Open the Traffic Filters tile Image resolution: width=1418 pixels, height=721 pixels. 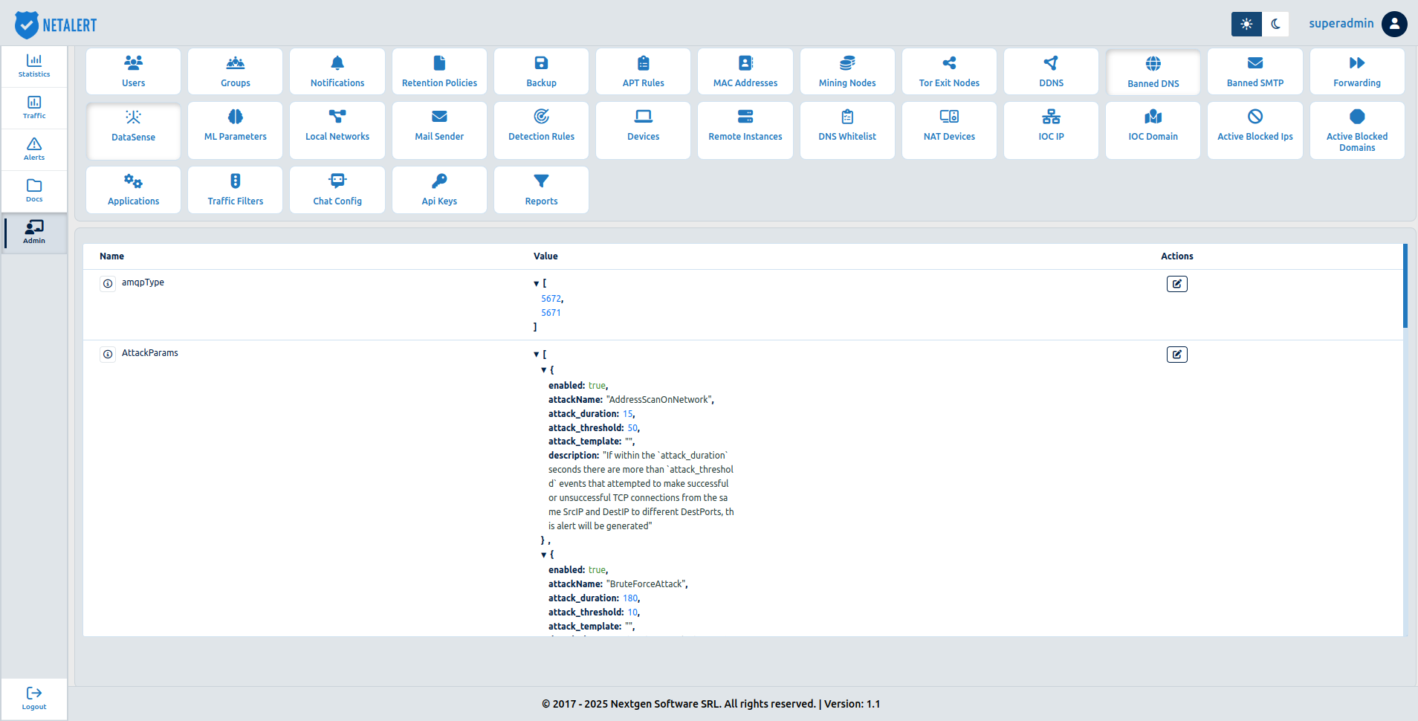[236, 190]
